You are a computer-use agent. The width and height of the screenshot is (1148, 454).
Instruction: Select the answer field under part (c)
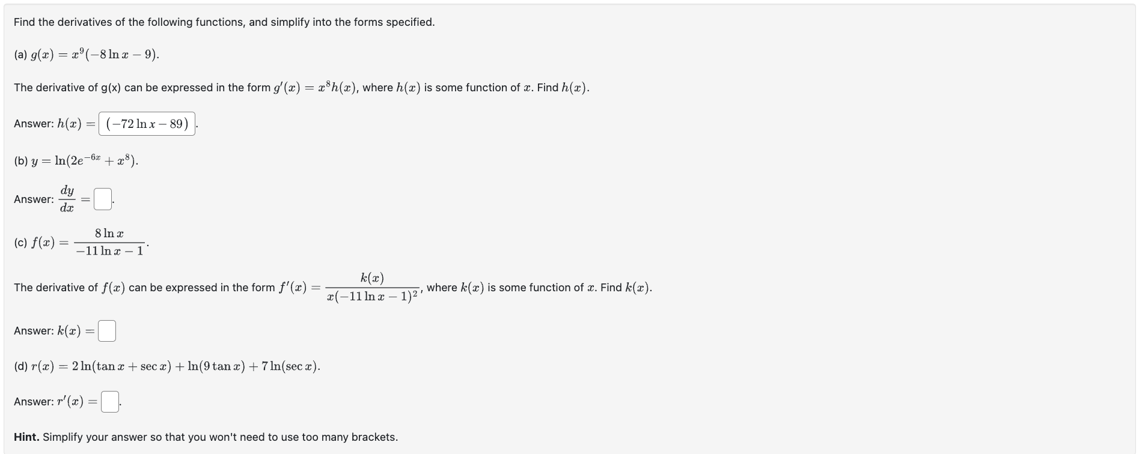pyautogui.click(x=106, y=330)
